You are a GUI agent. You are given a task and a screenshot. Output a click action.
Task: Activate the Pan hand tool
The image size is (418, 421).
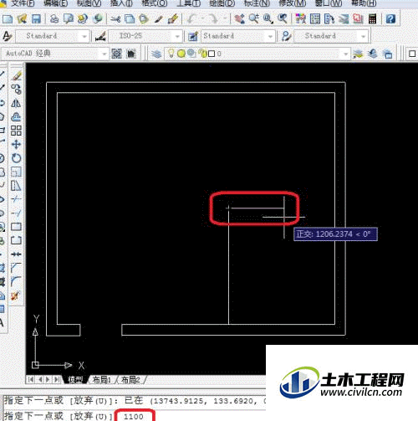click(x=239, y=19)
